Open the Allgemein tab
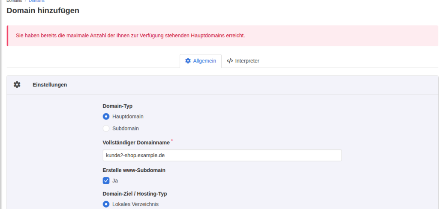Image resolution: width=439 pixels, height=209 pixels. (x=201, y=61)
